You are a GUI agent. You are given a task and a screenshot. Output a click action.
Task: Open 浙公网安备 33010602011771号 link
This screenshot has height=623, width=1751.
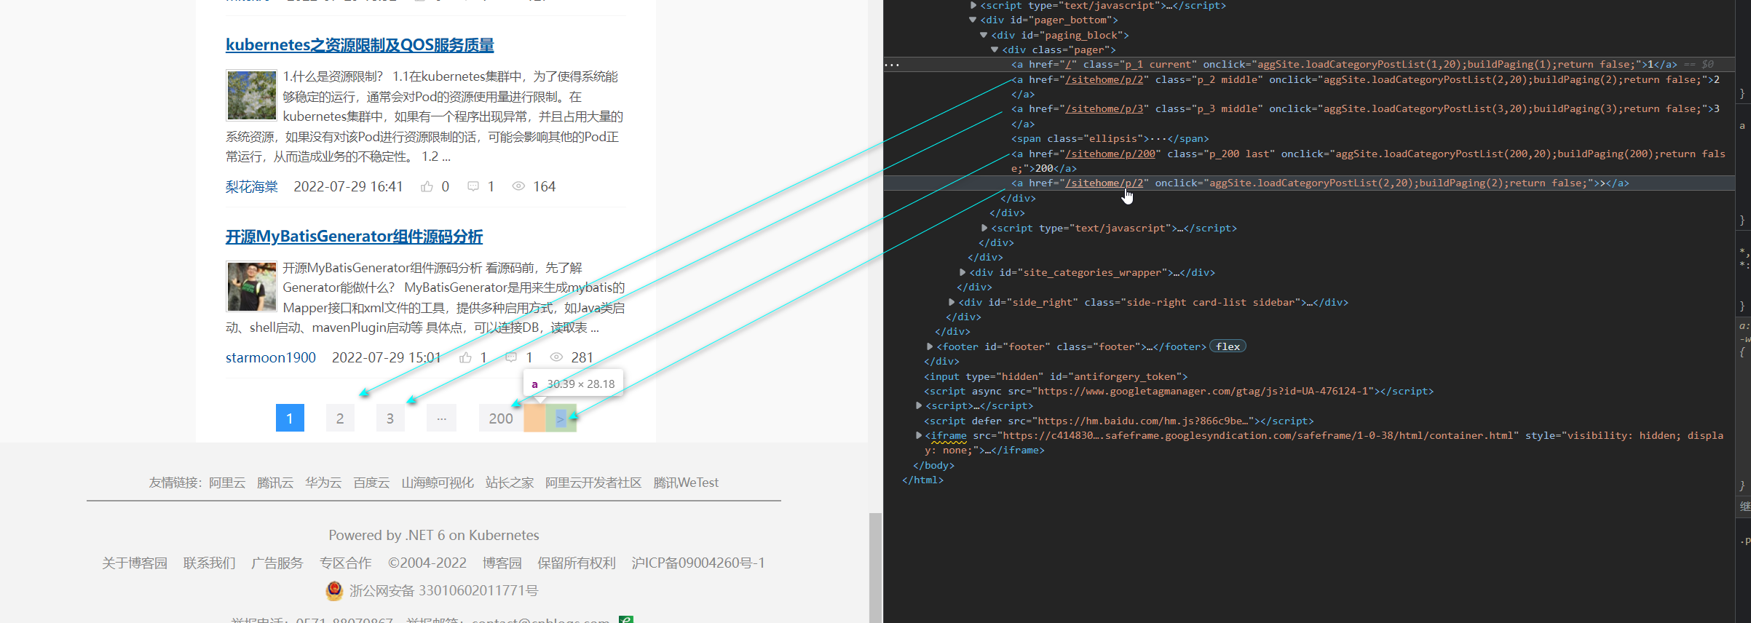coord(443,590)
